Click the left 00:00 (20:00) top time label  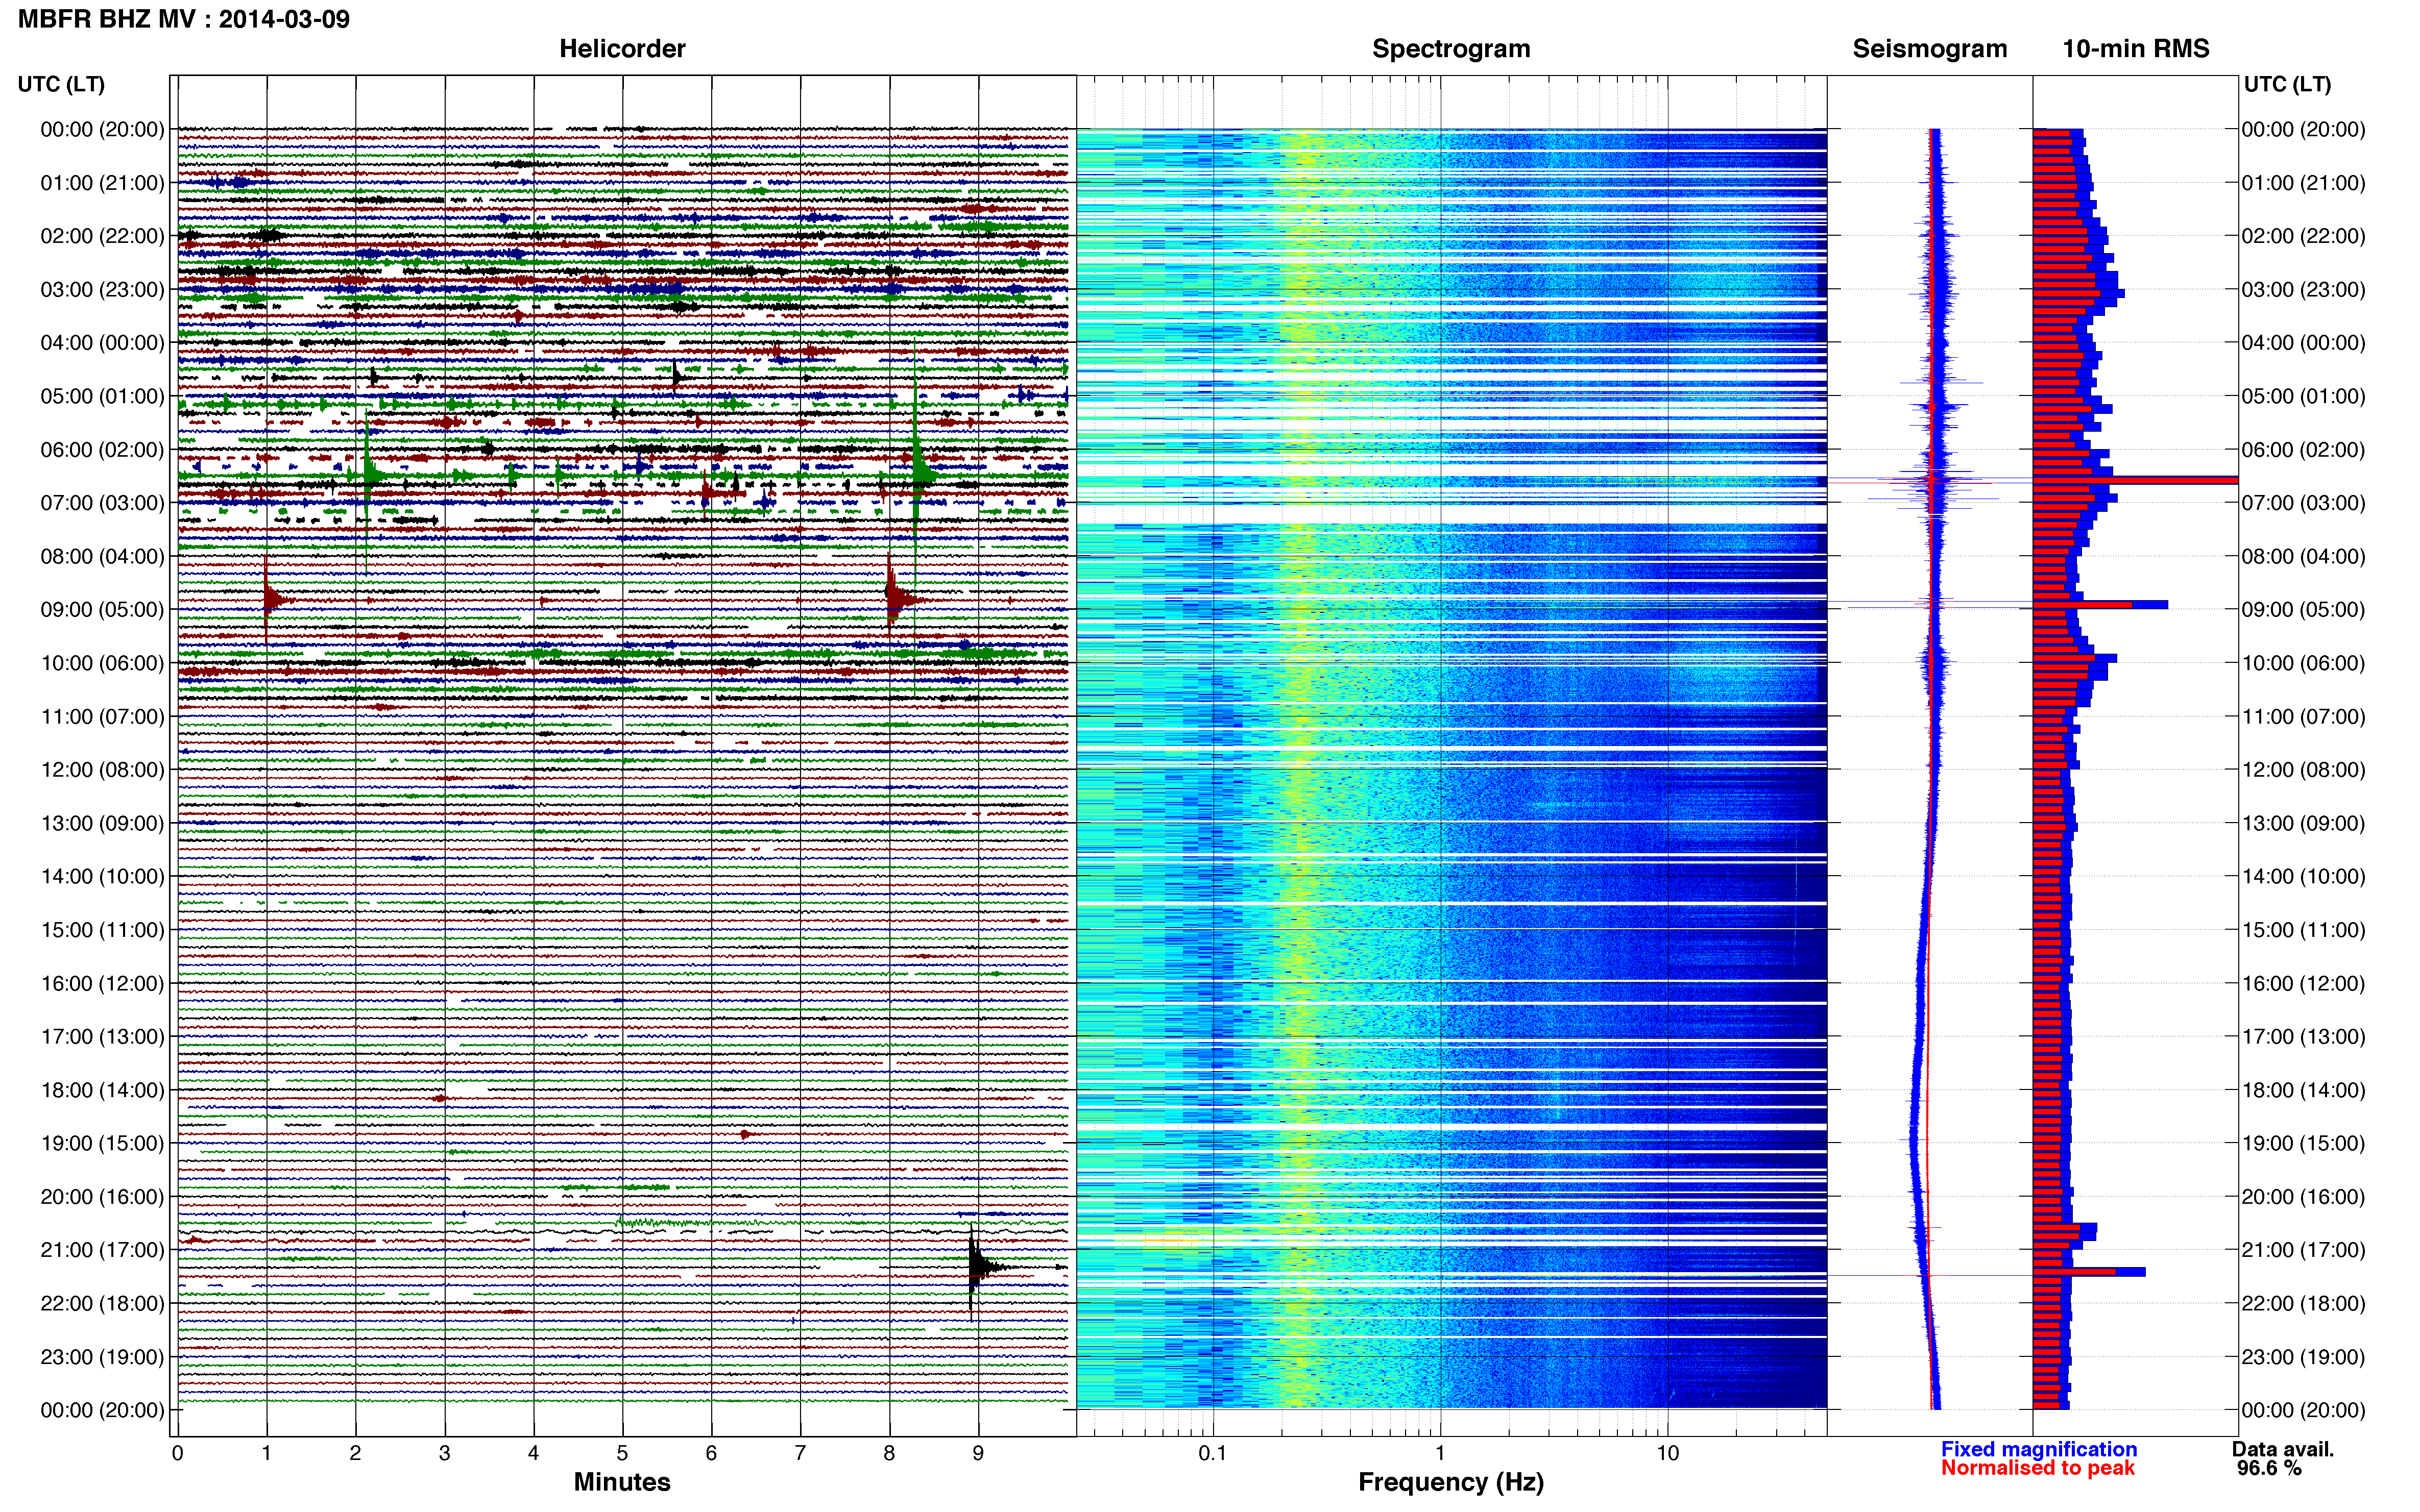pos(102,129)
